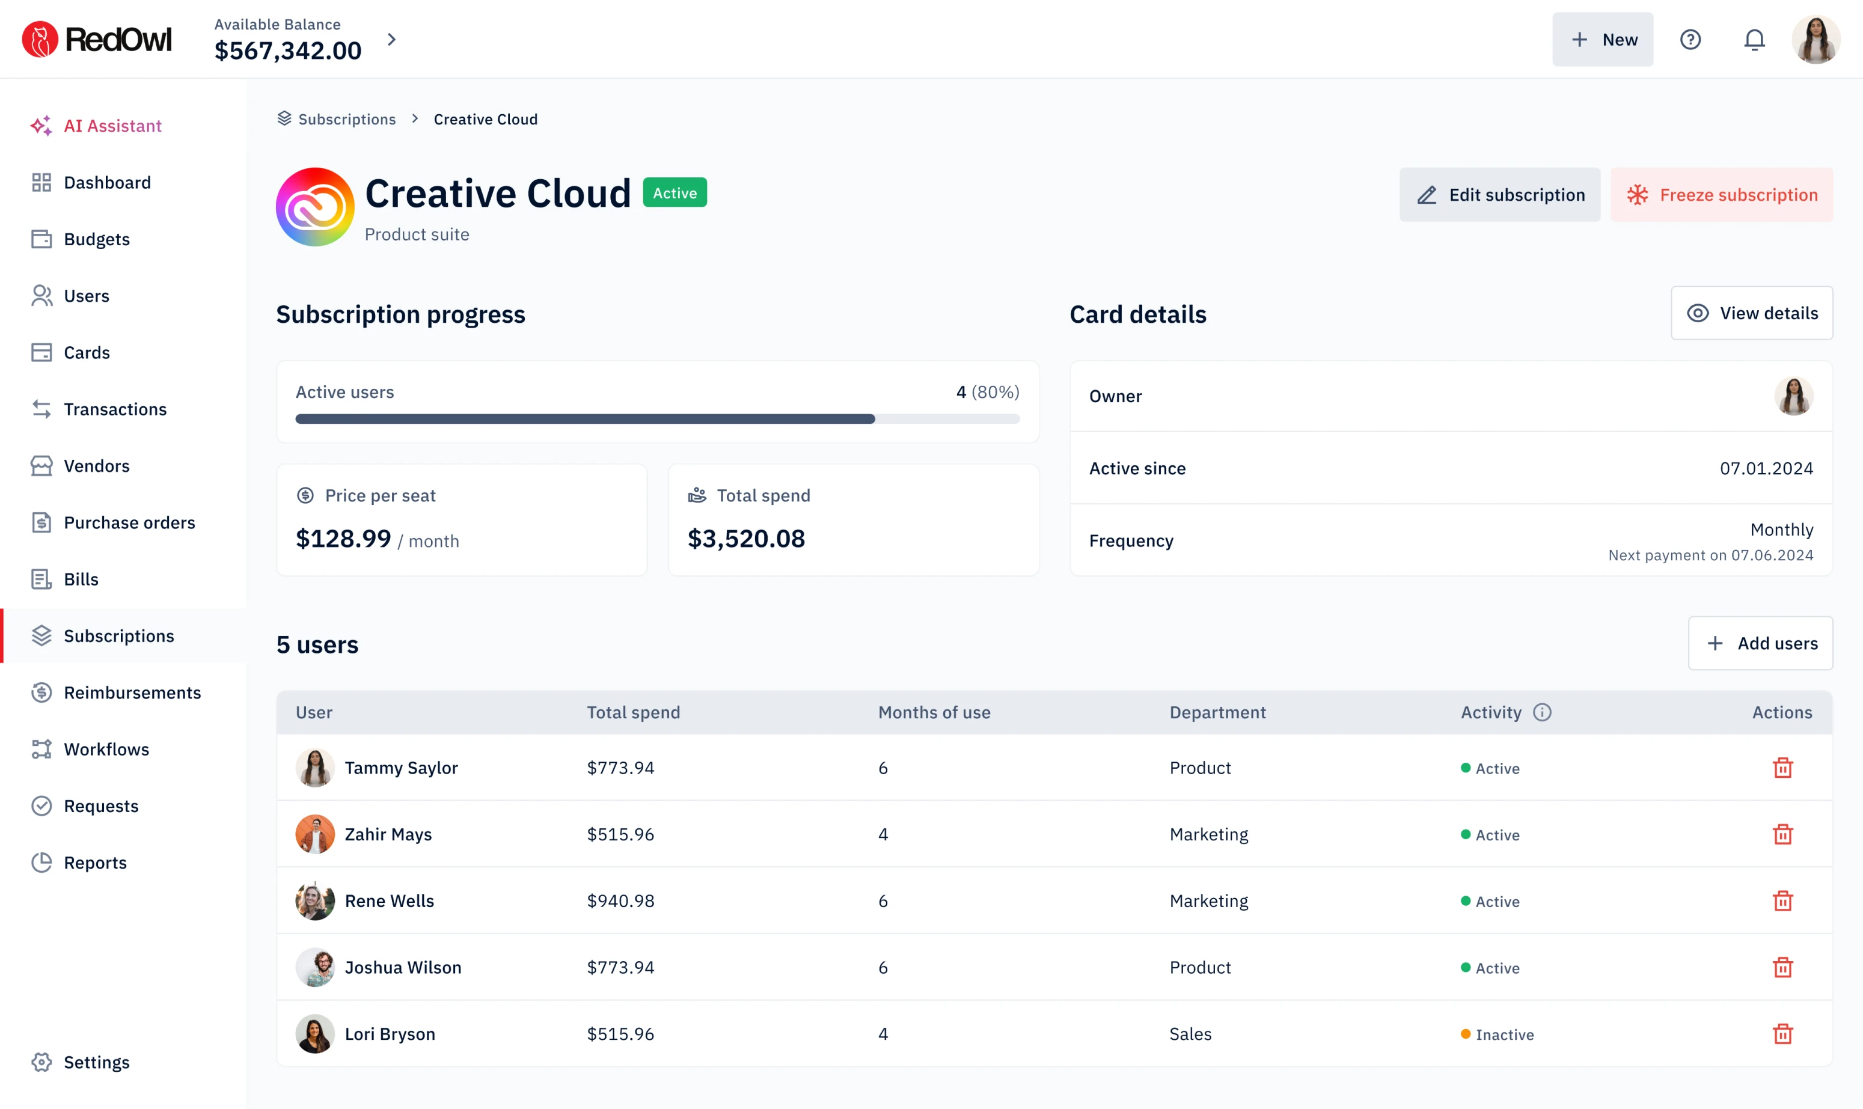Expand the Available Balance chevron
This screenshot has width=1863, height=1109.
pyautogui.click(x=391, y=39)
